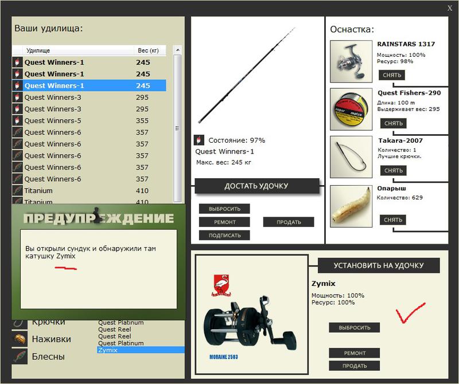The height and width of the screenshot is (384, 459).
Task: Click the fishing rod preview image
Action: point(247,76)
